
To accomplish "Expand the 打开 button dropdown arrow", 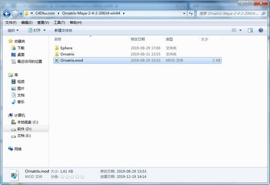I will (44, 31).
